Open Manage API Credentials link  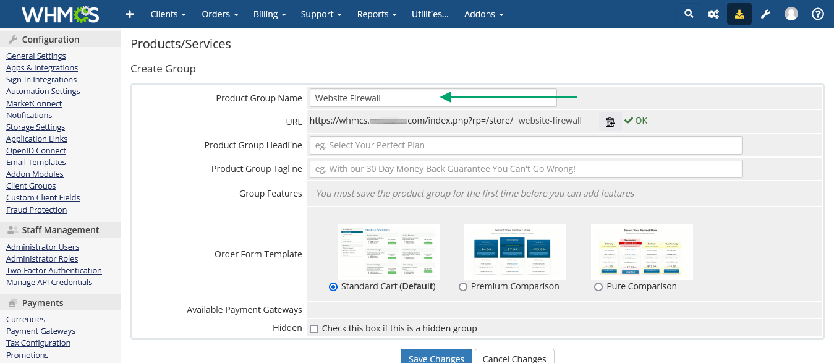click(49, 282)
